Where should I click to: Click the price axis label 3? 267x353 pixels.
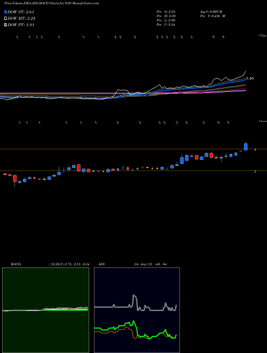pos(255,149)
